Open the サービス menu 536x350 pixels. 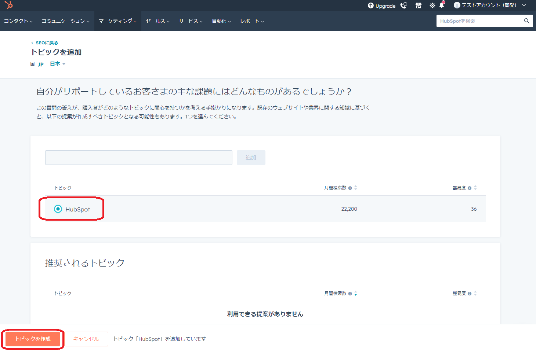[191, 21]
